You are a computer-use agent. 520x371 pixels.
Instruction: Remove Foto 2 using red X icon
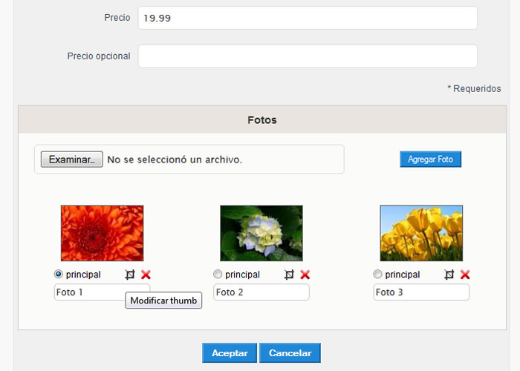click(x=305, y=275)
